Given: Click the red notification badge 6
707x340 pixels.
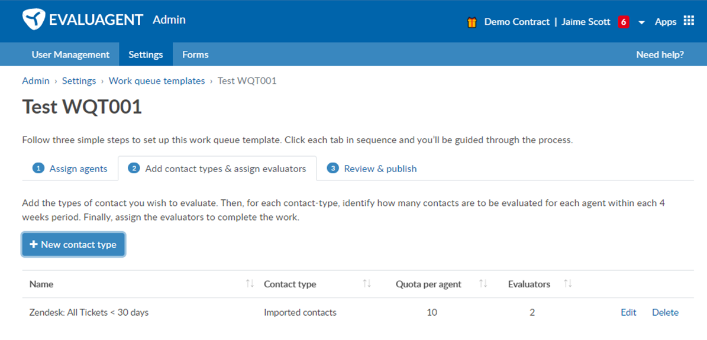Looking at the screenshot, I should click(624, 22).
